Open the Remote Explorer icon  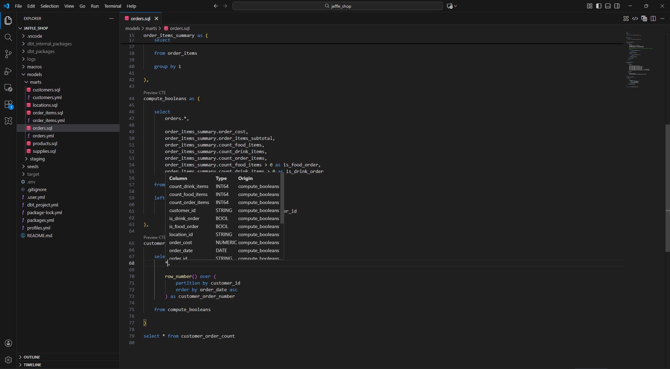(8, 88)
